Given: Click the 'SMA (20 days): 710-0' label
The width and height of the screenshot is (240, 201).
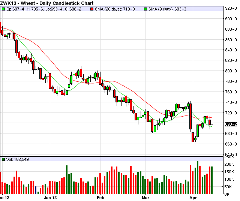Looking at the screenshot, I should point(115,9).
